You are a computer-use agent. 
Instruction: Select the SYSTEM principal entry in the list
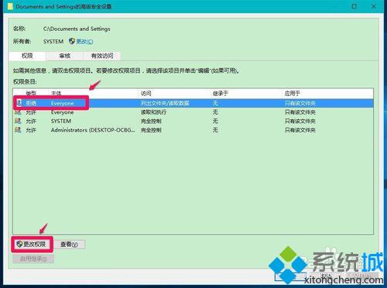pyautogui.click(x=61, y=121)
